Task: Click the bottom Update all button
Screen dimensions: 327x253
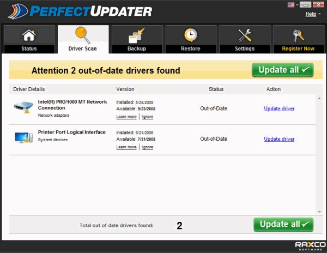Action: click(283, 225)
